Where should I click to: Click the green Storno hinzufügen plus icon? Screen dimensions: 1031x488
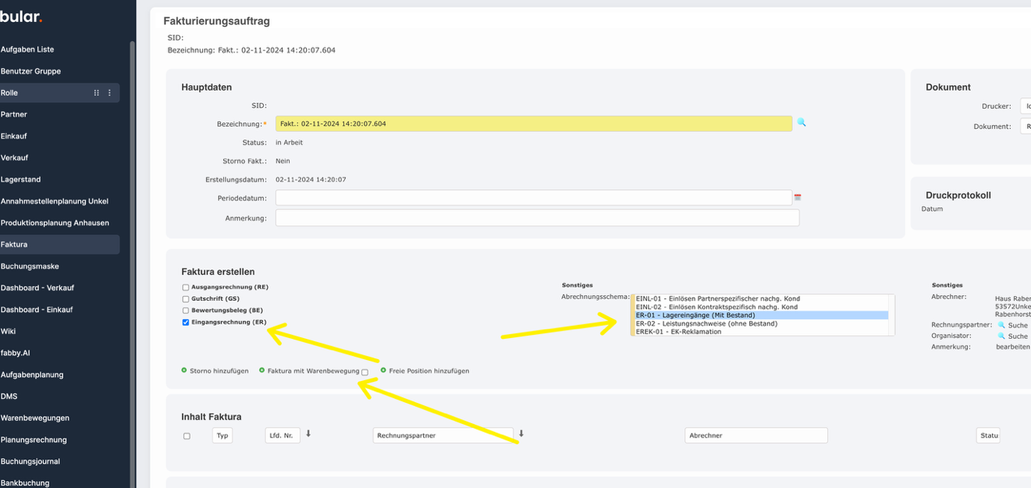pyautogui.click(x=184, y=370)
